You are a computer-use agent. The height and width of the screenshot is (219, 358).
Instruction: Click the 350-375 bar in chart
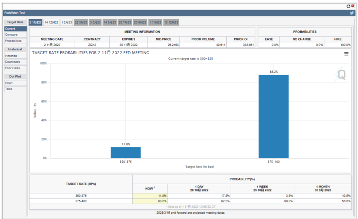(126, 152)
